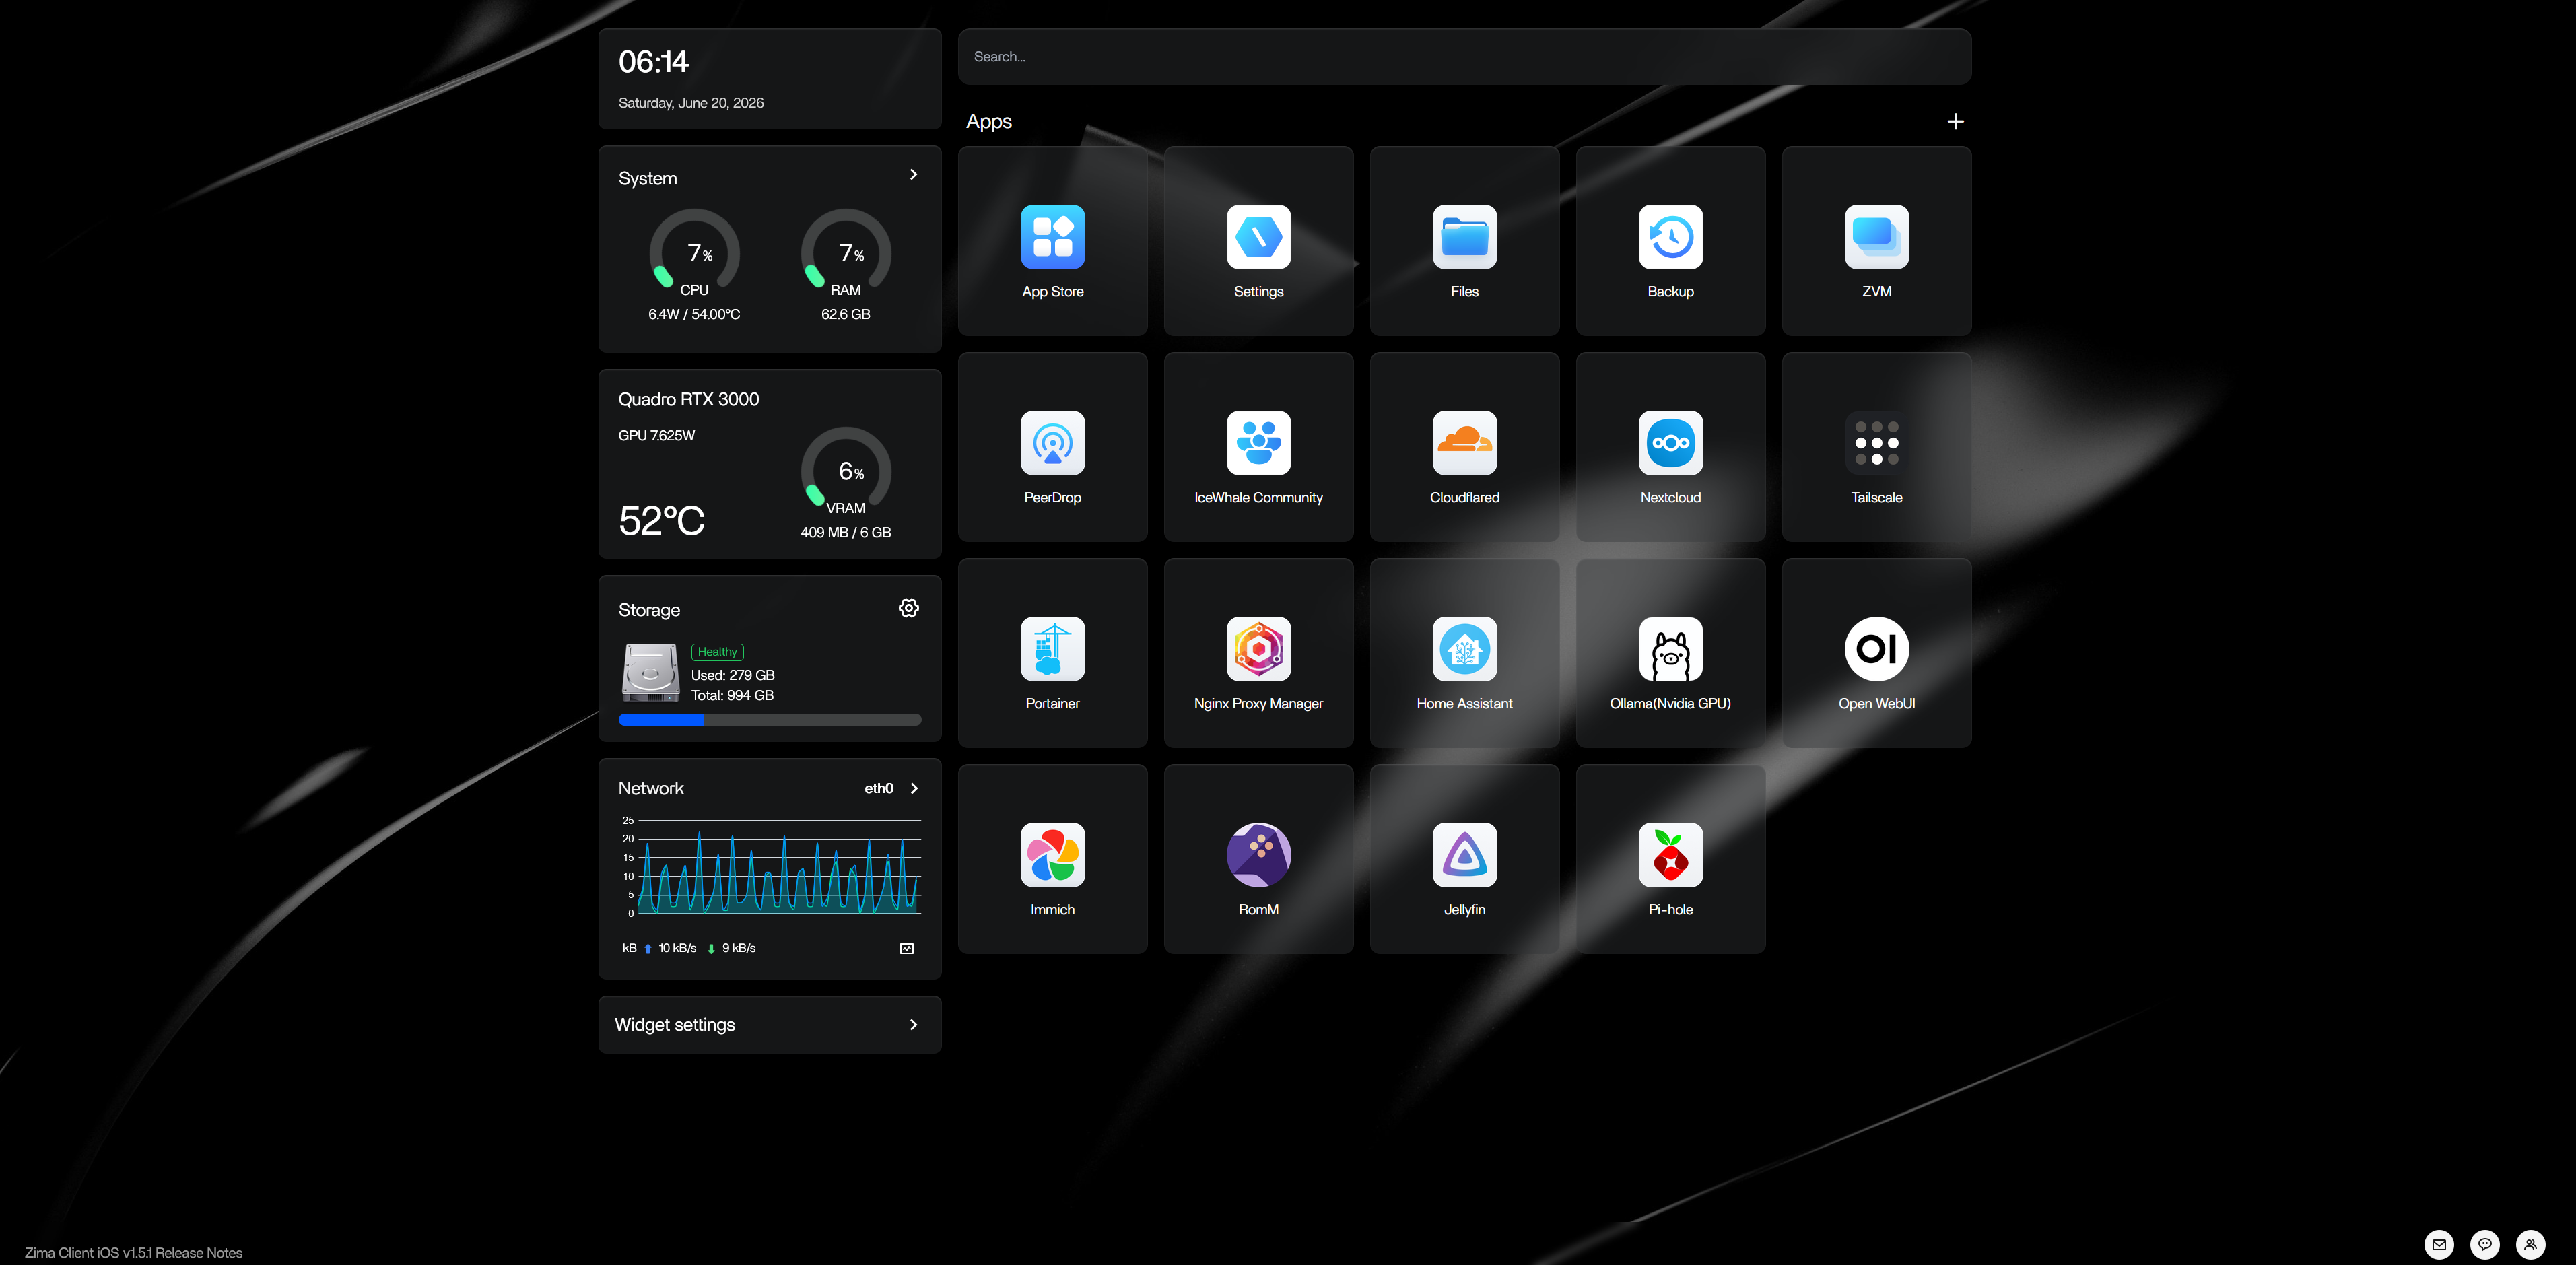Open Home Assistant
The height and width of the screenshot is (1265, 2576).
pyautogui.click(x=1464, y=652)
